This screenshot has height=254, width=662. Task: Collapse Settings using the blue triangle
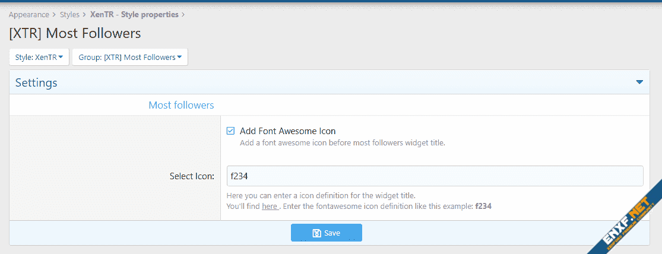pyautogui.click(x=639, y=82)
